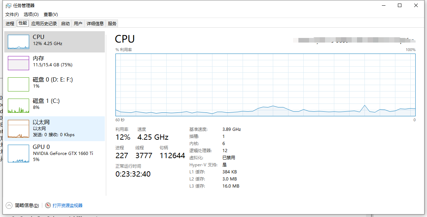Select the CPU mini graph thumbnail
427x217 pixels.
(18, 42)
